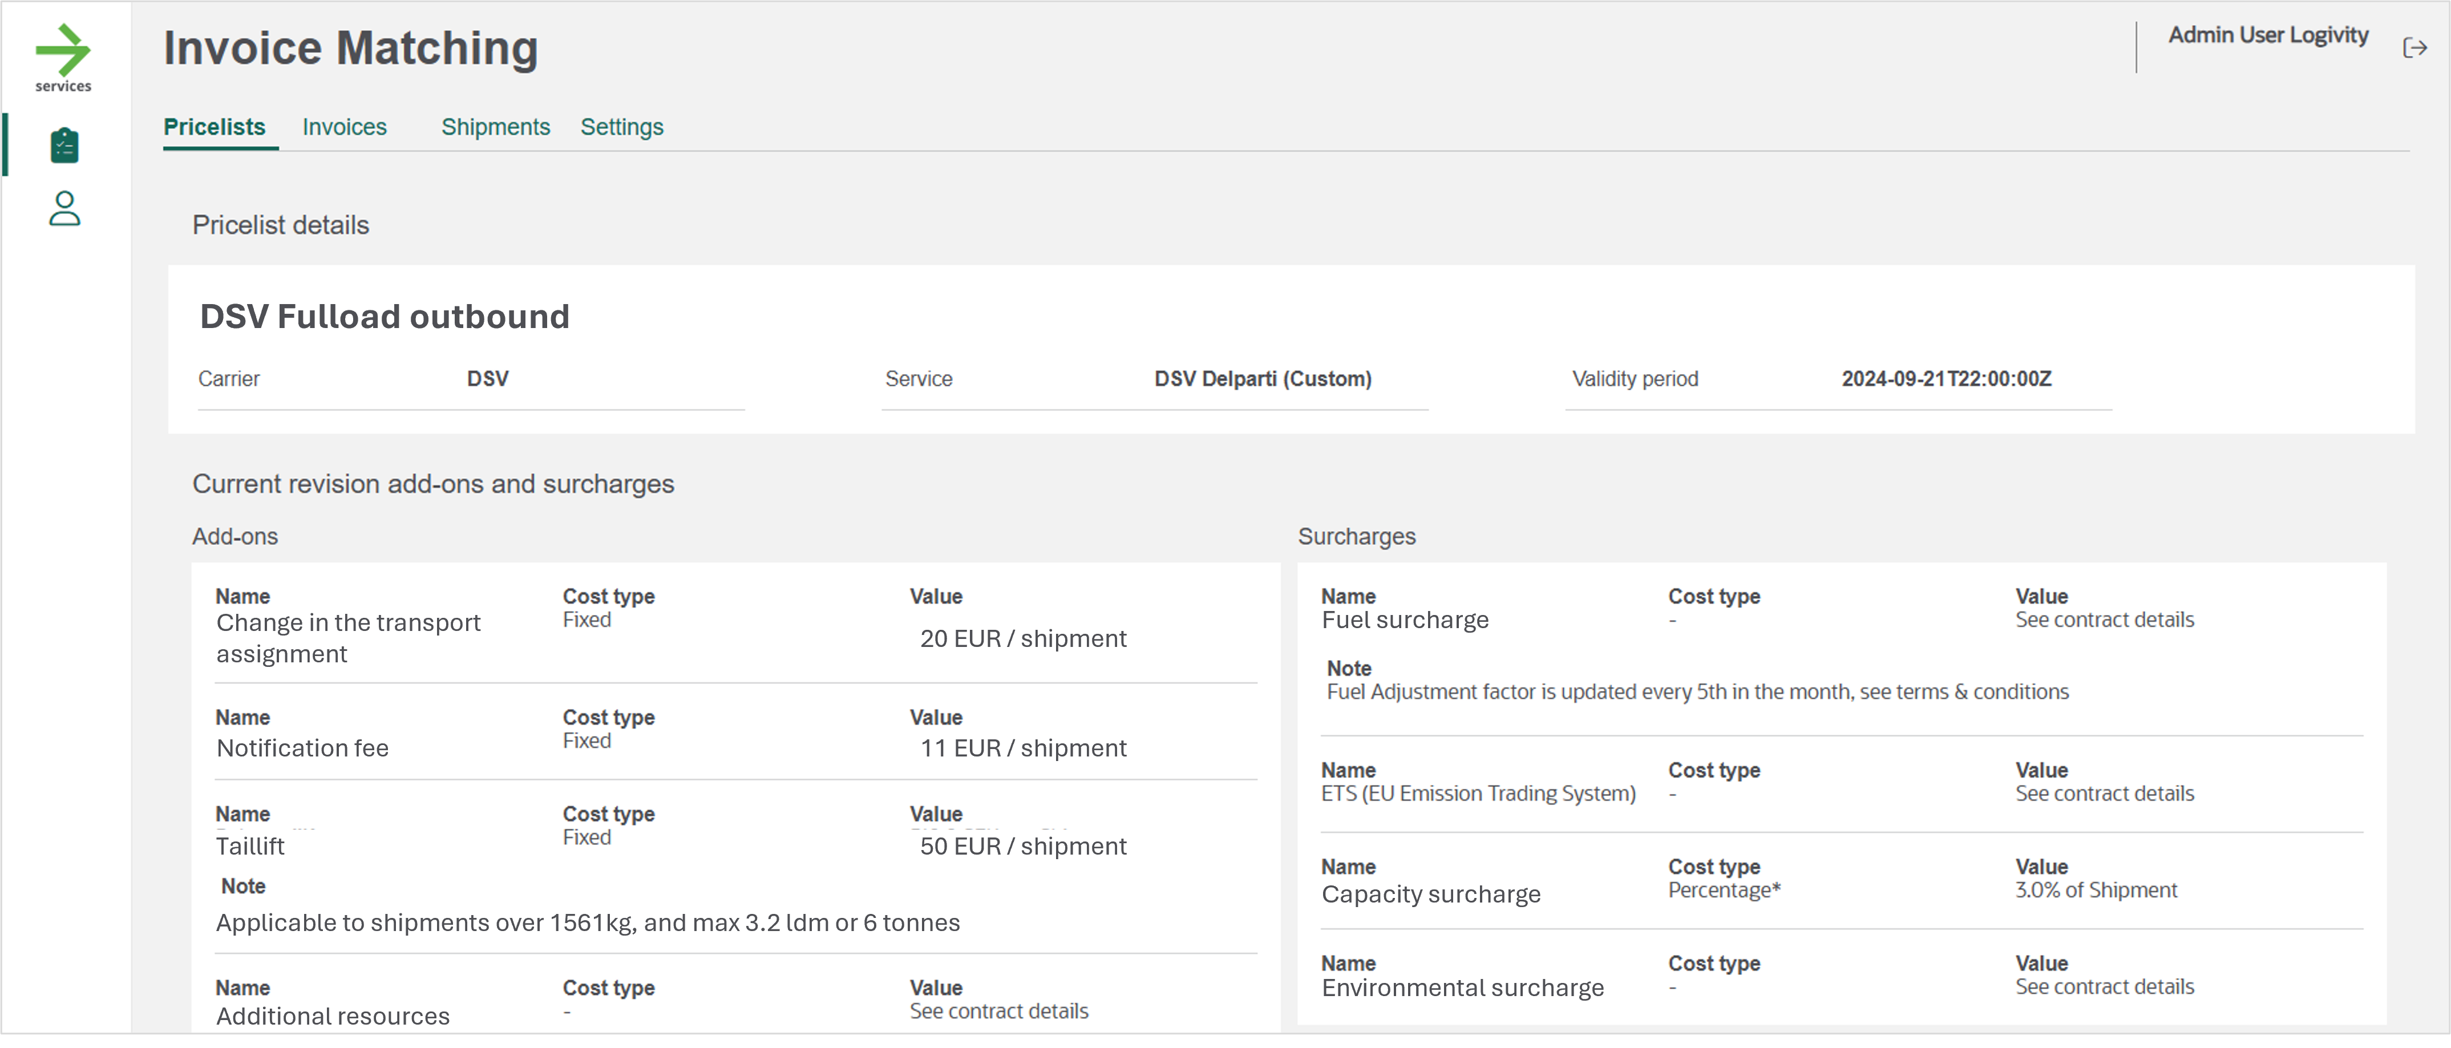Click the carrier value DSV
The height and width of the screenshot is (1048, 2451).
[488, 378]
